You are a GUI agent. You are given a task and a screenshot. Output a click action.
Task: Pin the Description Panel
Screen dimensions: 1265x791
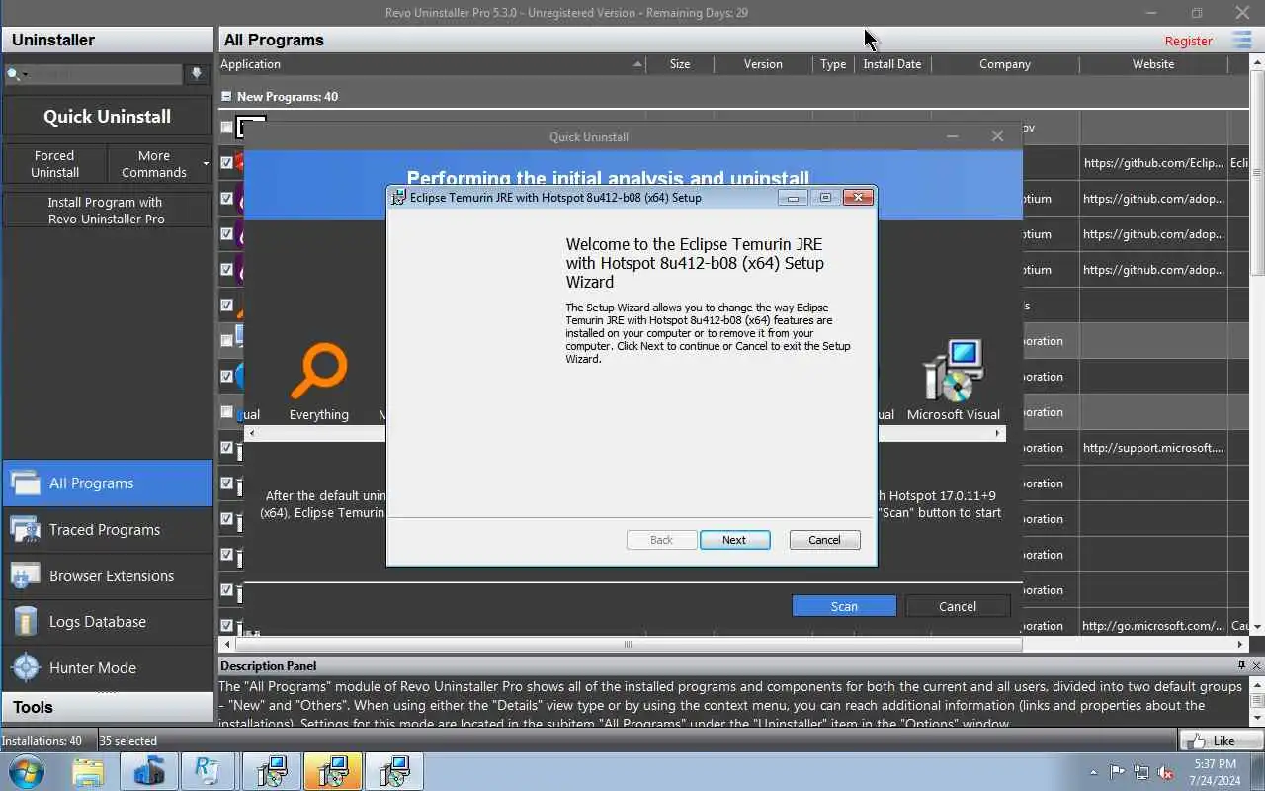point(1242,665)
